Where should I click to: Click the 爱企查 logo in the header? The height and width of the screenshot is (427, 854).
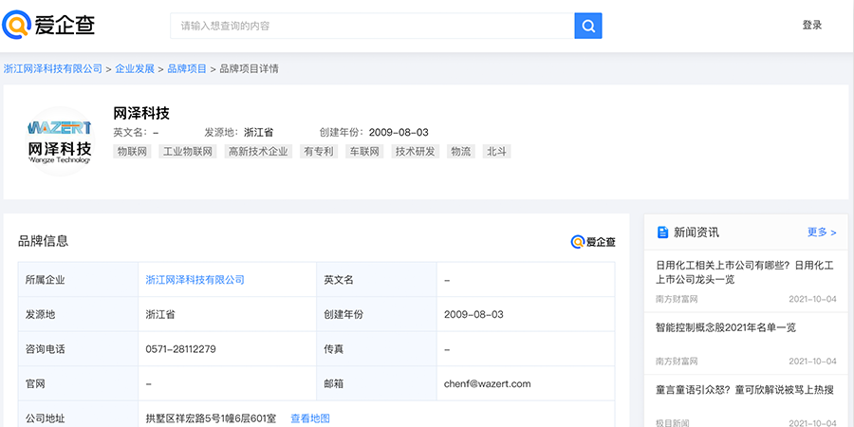point(48,25)
